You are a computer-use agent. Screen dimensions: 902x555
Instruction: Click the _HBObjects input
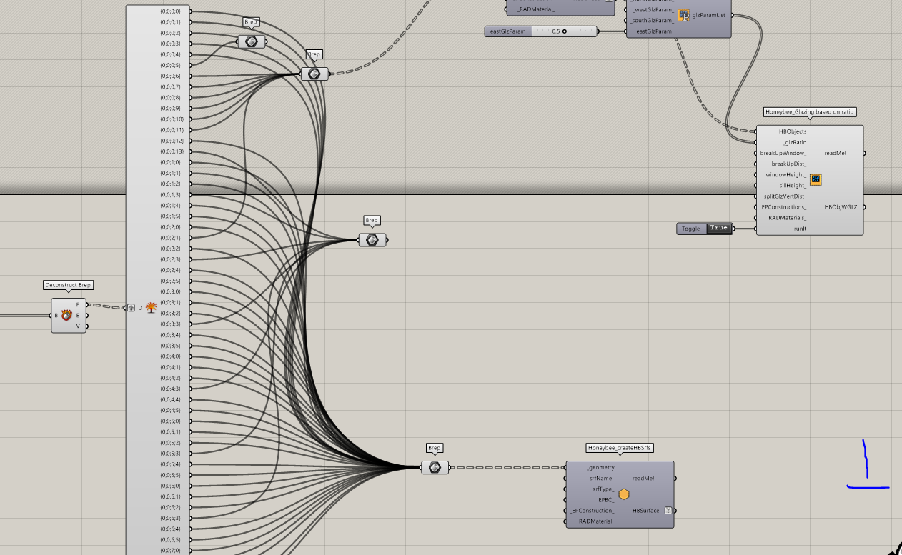pos(791,131)
